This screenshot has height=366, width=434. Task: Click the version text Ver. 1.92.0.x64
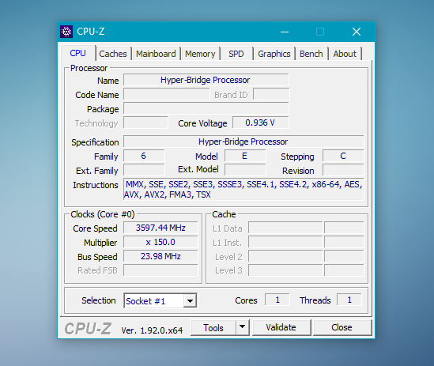[x=152, y=330]
